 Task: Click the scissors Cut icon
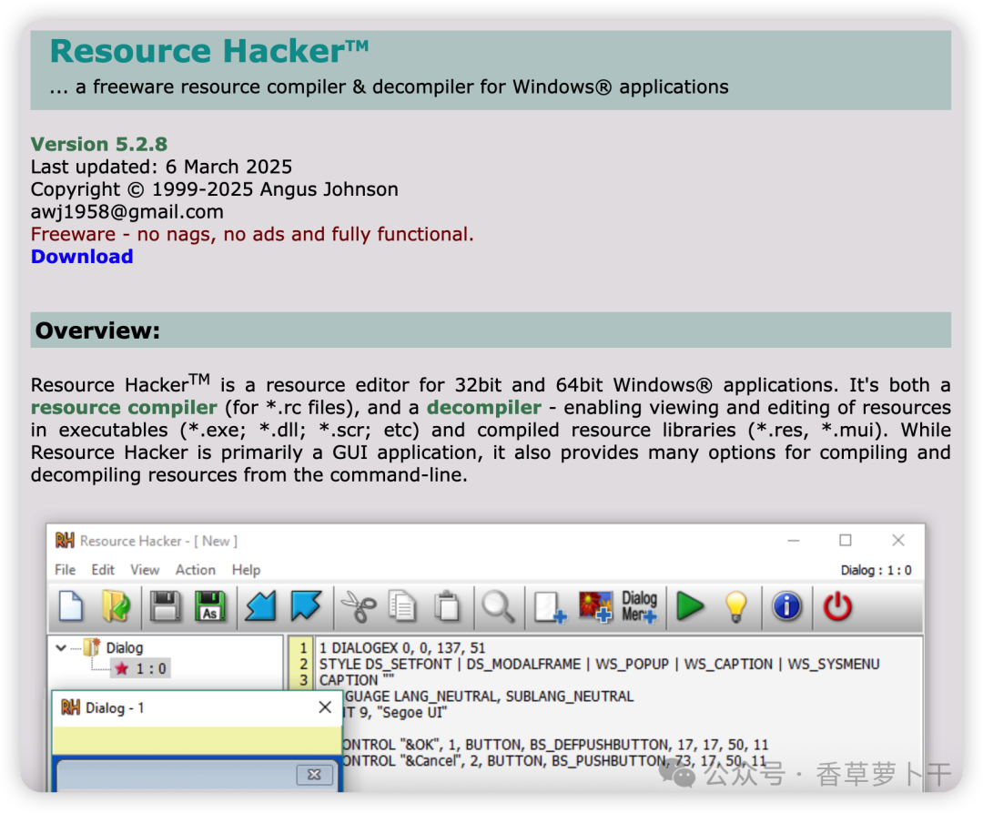coord(358,606)
